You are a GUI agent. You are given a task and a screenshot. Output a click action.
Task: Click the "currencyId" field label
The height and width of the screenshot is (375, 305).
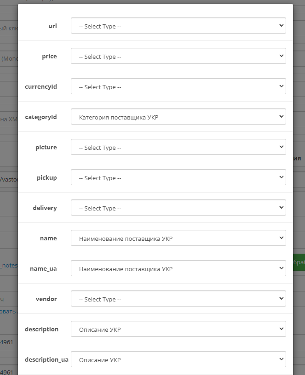click(x=41, y=86)
